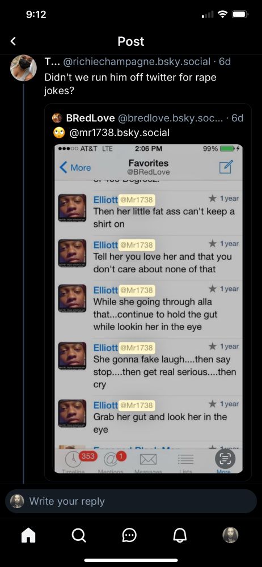This screenshot has height=567, width=262.
Task: Tap the Messages envelope icon in screenshot
Action: pyautogui.click(x=147, y=460)
